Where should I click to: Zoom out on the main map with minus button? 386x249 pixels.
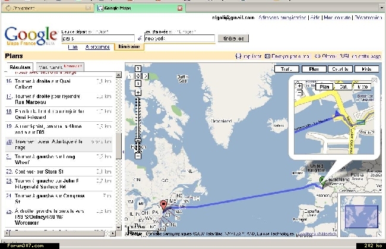pyautogui.click(x=138, y=156)
